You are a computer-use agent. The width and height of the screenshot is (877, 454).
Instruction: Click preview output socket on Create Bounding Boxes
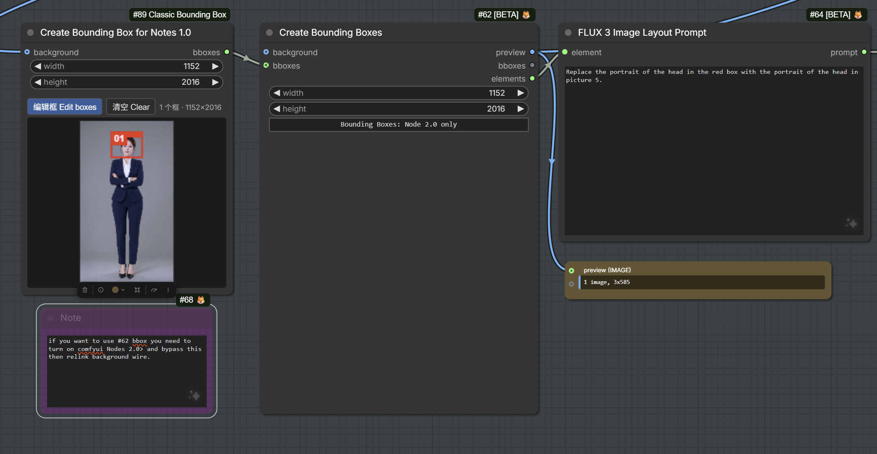(x=532, y=52)
